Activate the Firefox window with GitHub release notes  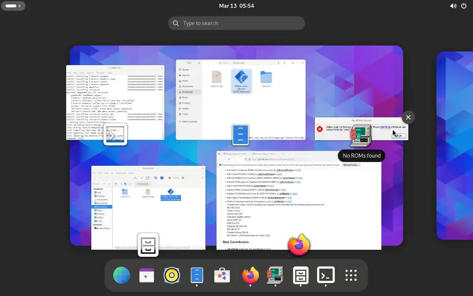point(299,200)
